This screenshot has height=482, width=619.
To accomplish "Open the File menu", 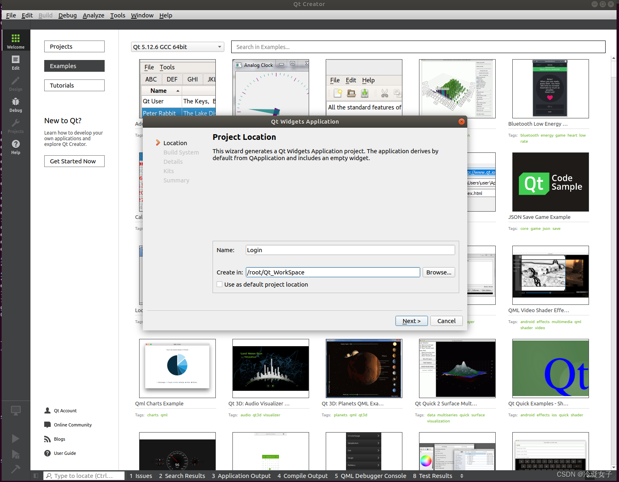I will [x=11, y=15].
